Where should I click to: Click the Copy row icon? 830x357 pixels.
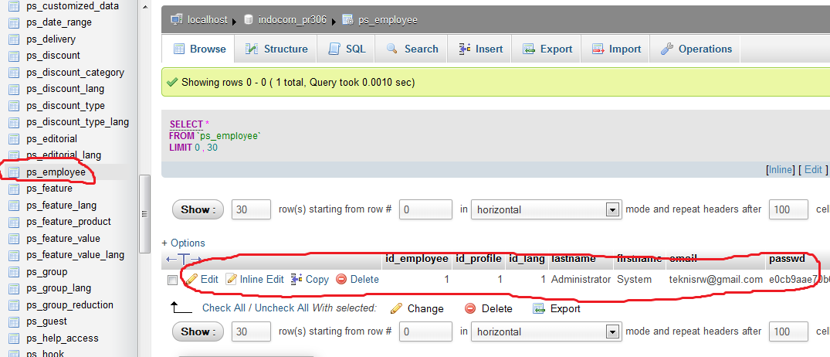pyautogui.click(x=296, y=279)
